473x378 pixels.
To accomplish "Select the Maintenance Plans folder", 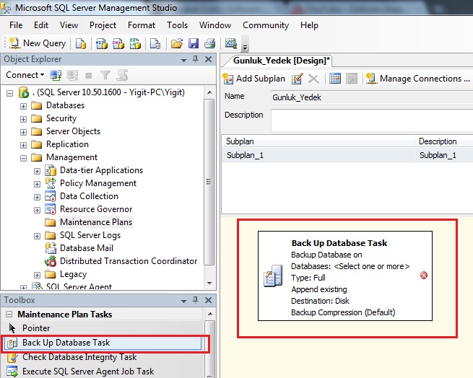I will [x=96, y=222].
